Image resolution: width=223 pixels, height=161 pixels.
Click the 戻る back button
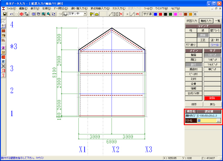[213, 104]
